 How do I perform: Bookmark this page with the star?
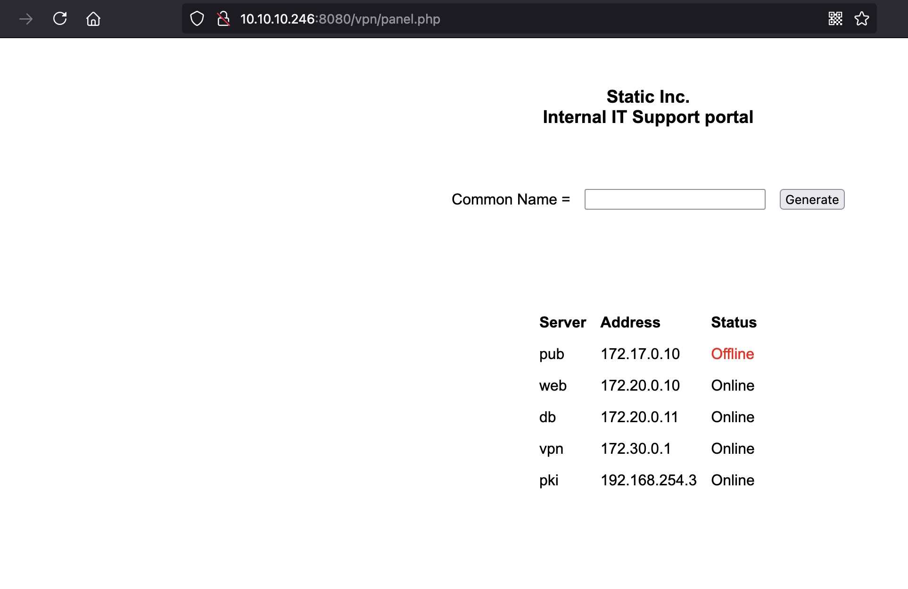862,19
